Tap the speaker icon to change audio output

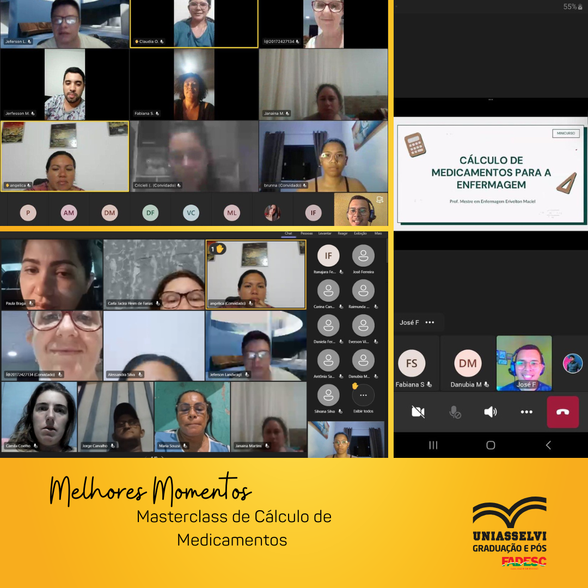[x=491, y=412]
